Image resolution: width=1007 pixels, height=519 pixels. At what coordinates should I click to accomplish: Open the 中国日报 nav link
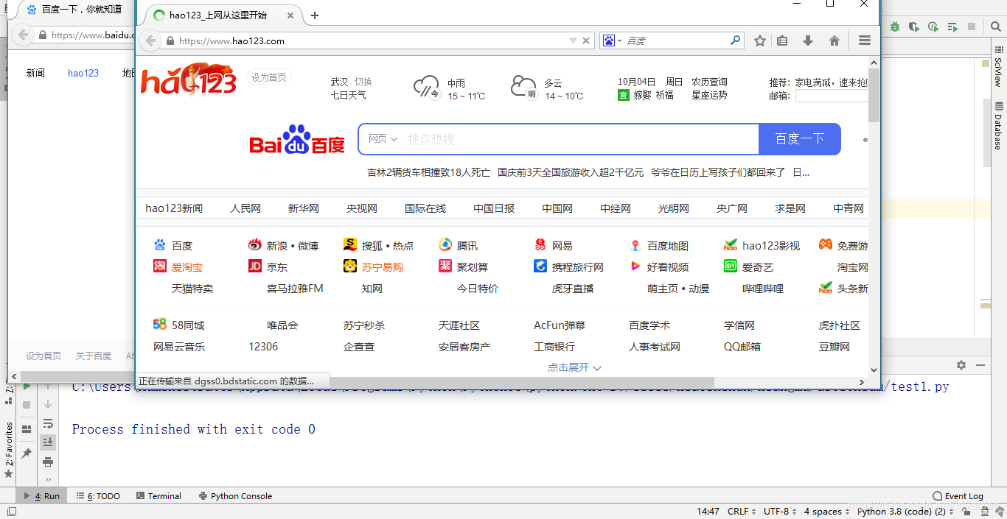point(494,208)
